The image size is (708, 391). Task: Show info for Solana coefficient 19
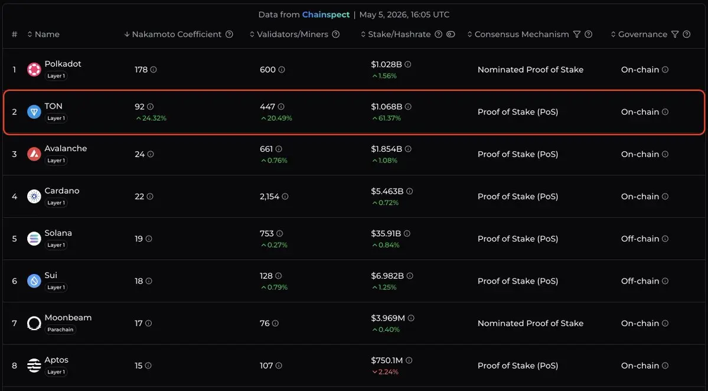(149, 239)
